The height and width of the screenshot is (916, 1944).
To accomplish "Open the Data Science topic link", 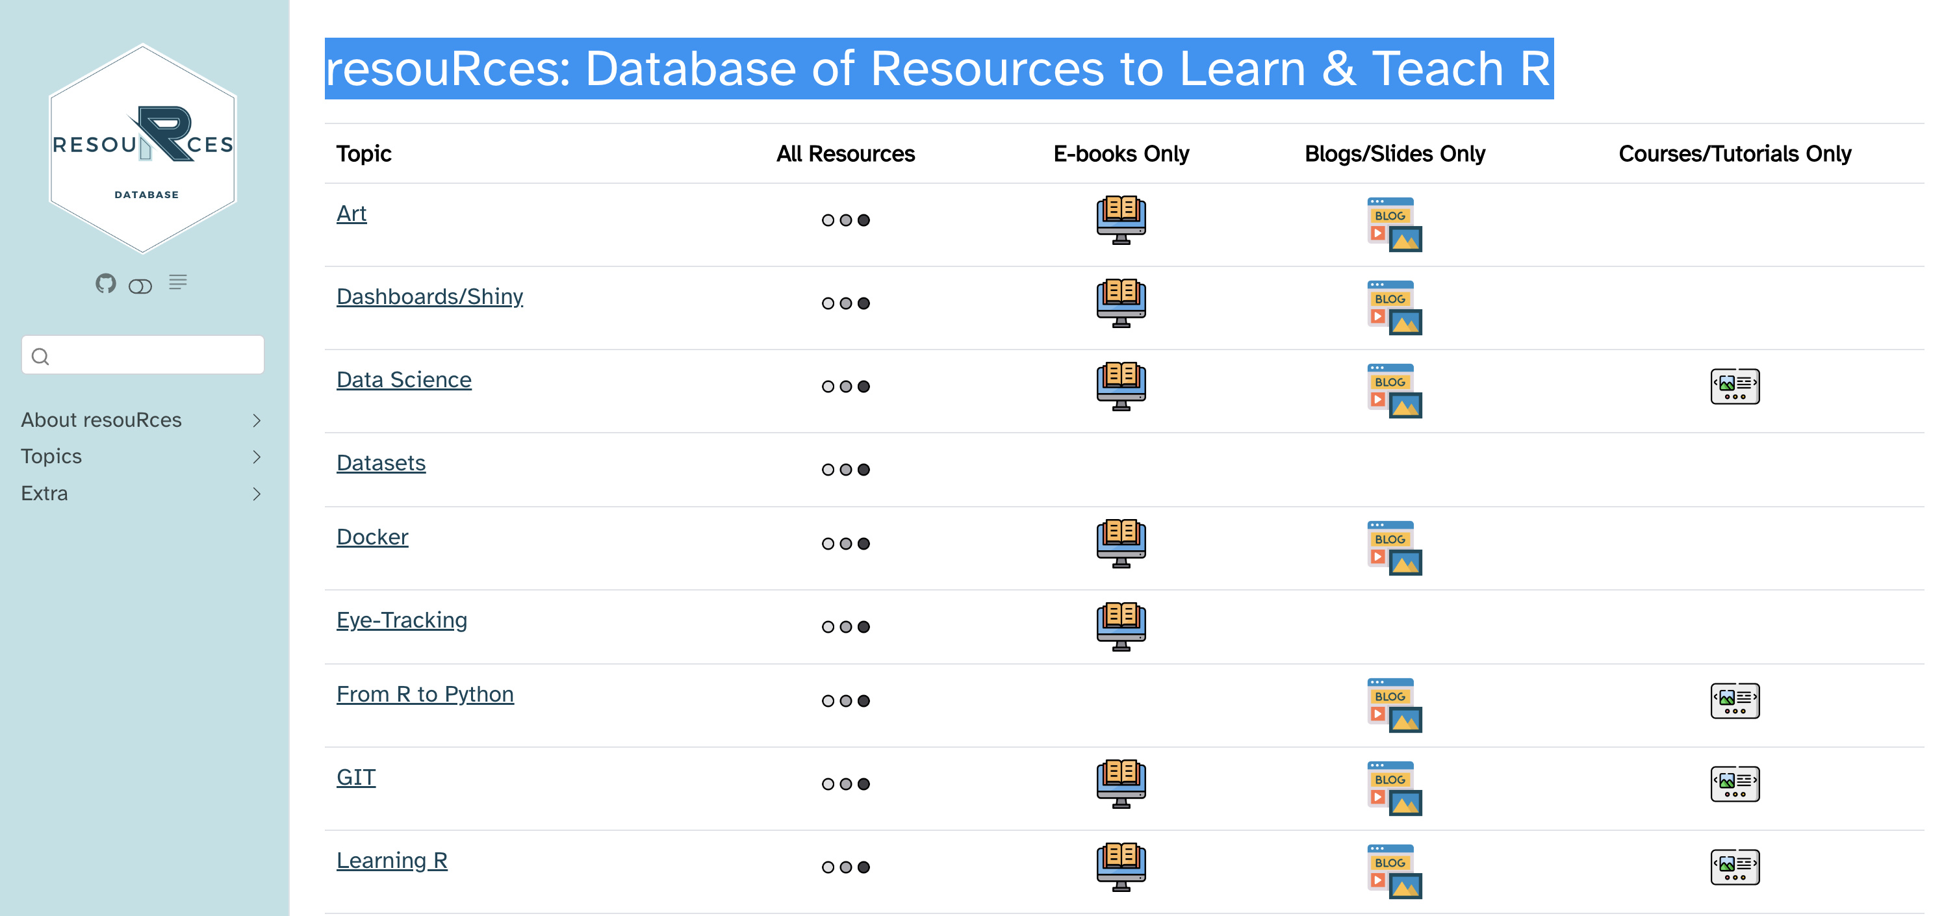I will (x=403, y=379).
